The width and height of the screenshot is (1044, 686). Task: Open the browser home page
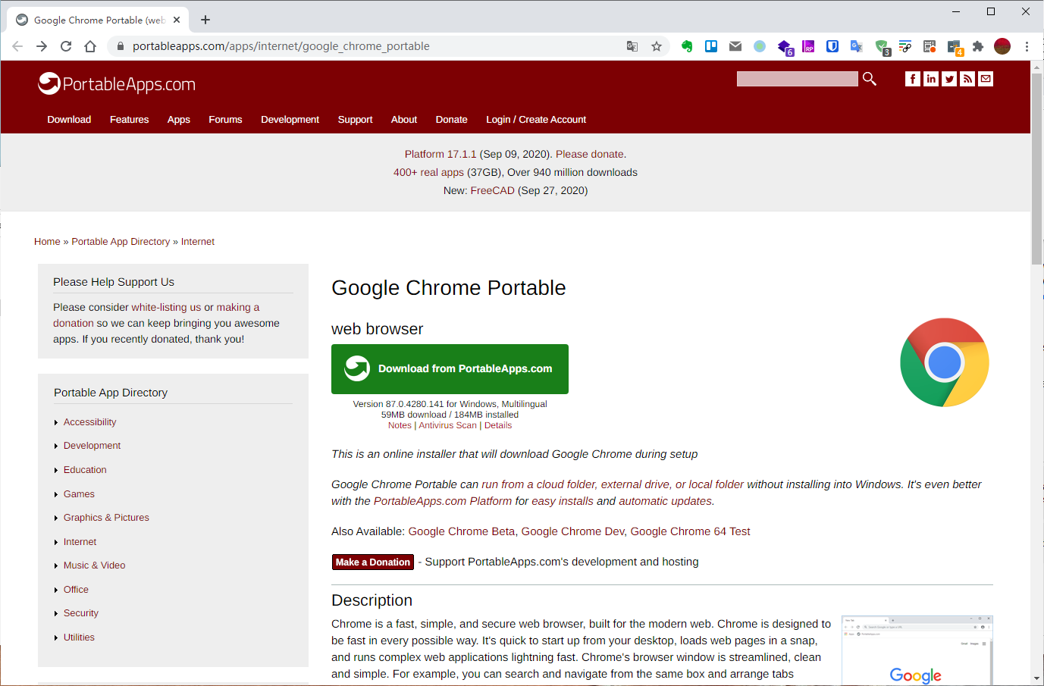click(90, 46)
